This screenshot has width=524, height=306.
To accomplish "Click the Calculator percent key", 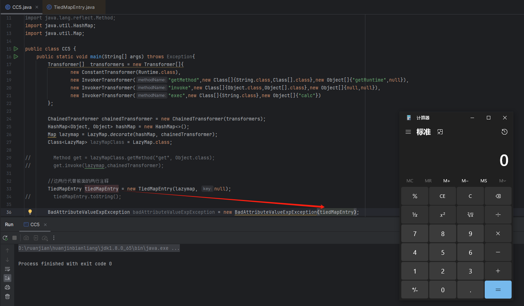I will [x=415, y=196].
